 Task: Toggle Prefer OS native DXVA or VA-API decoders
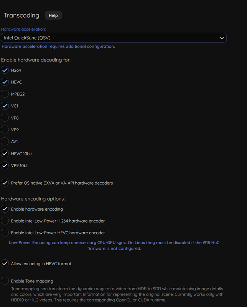(5, 183)
